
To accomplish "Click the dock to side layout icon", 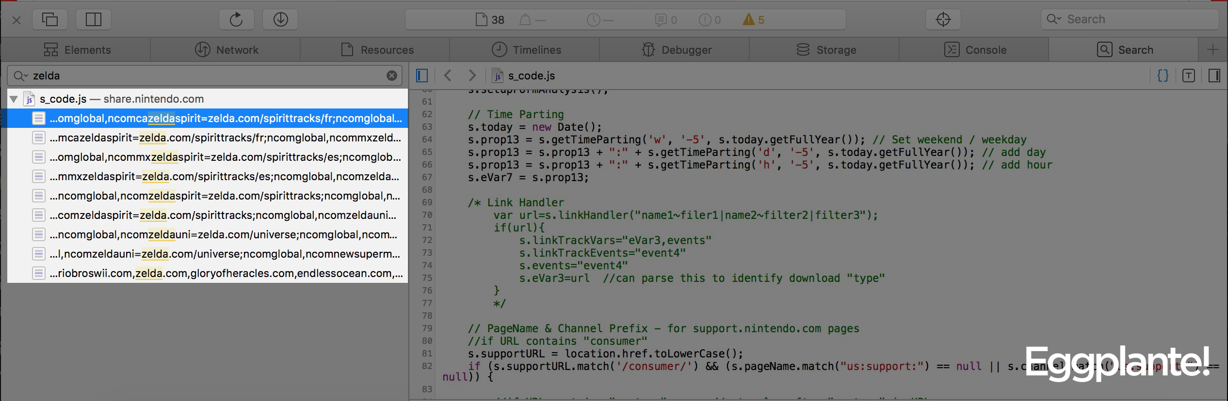I will click(x=93, y=20).
